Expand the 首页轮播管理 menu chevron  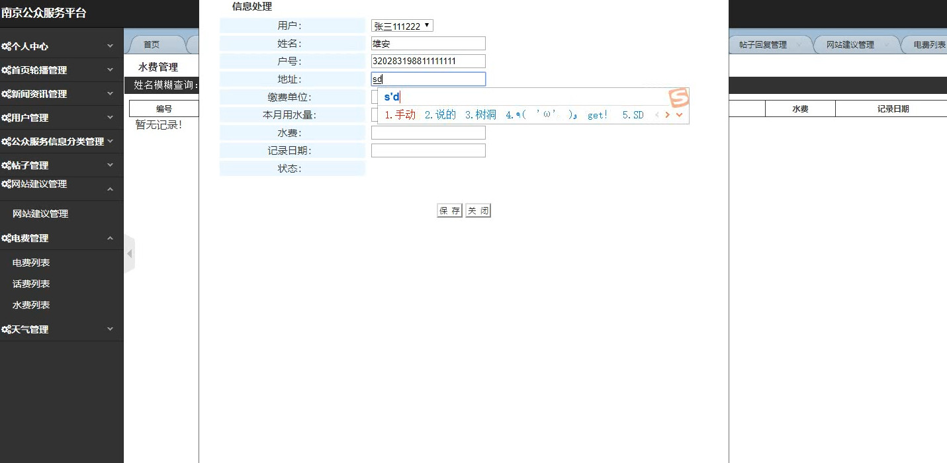(111, 70)
